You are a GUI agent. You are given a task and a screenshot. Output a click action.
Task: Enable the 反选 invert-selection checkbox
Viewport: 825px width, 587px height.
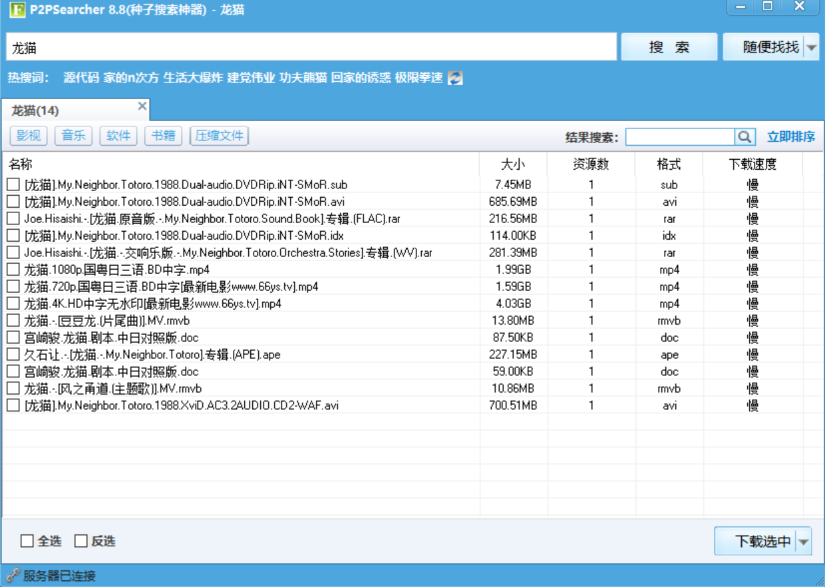[81, 541]
